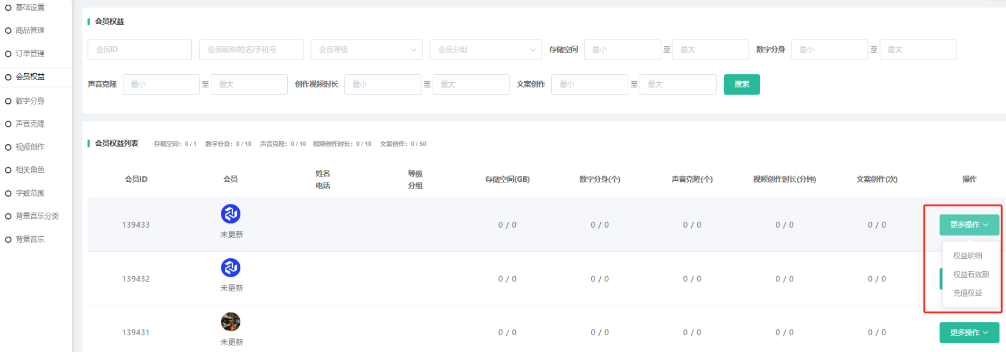Click the 会员ID input field
The height and width of the screenshot is (352, 1006).
pos(140,50)
